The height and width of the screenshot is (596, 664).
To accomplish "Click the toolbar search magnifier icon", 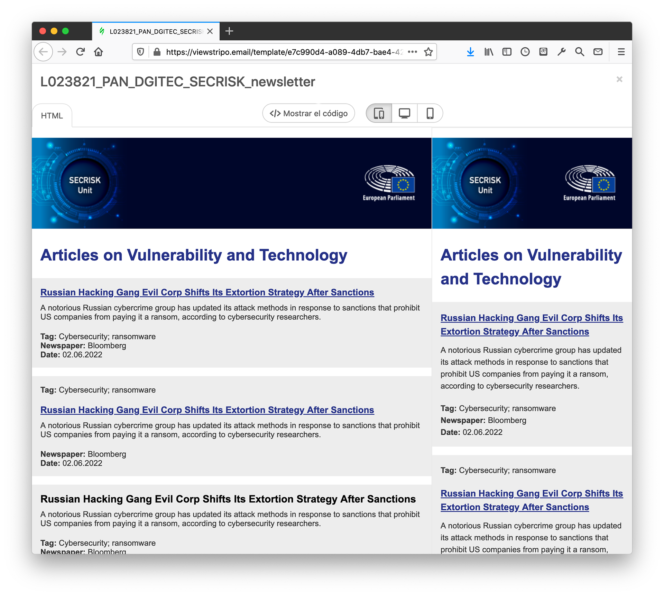I will [580, 52].
